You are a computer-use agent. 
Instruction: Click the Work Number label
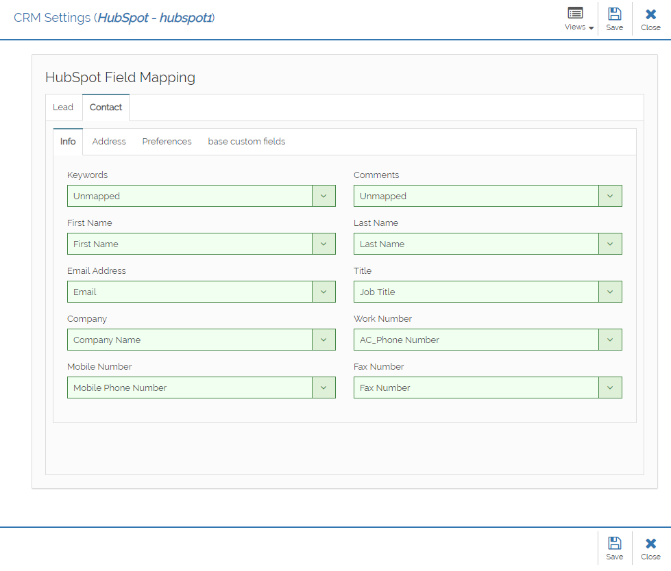pos(382,319)
